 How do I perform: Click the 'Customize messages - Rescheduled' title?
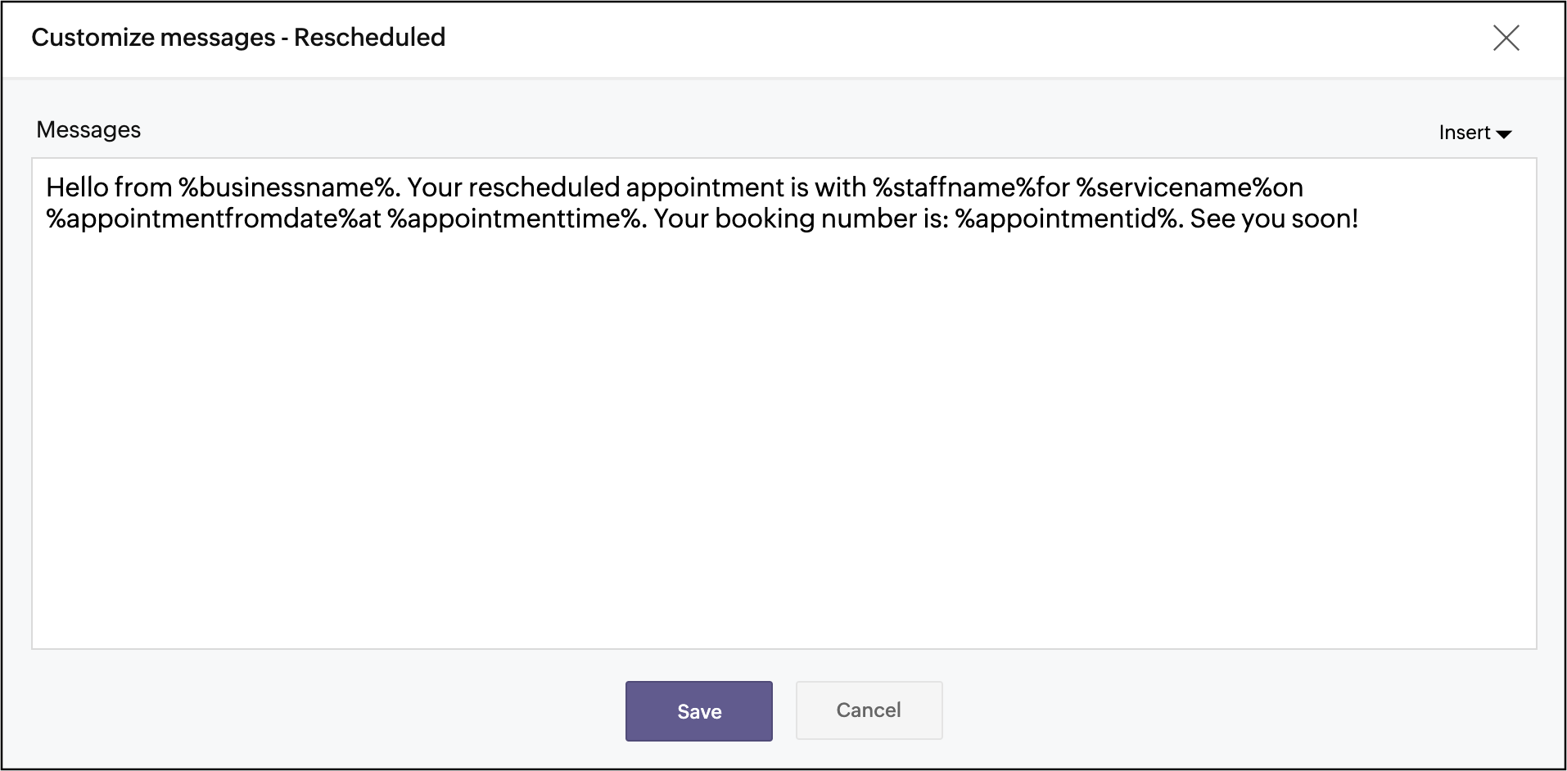click(238, 38)
